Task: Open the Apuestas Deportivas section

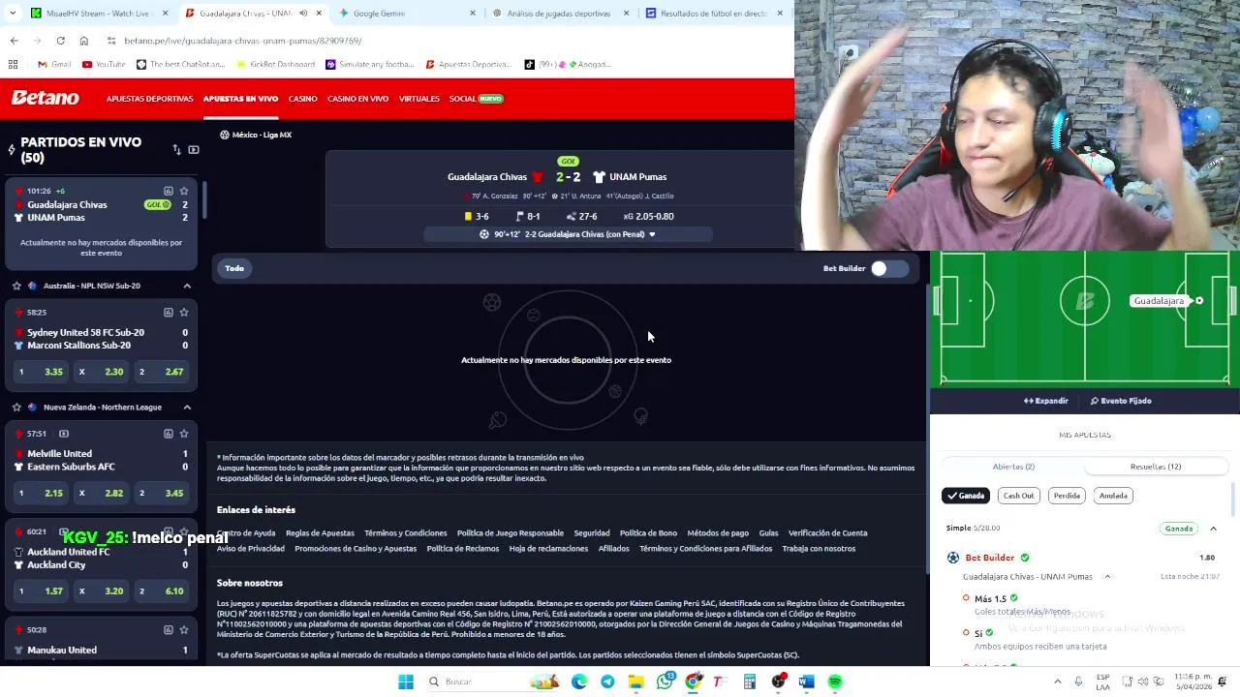Action: (x=149, y=99)
